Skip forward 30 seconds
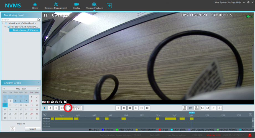Screen dimensions: 255x138 tap(196, 108)
